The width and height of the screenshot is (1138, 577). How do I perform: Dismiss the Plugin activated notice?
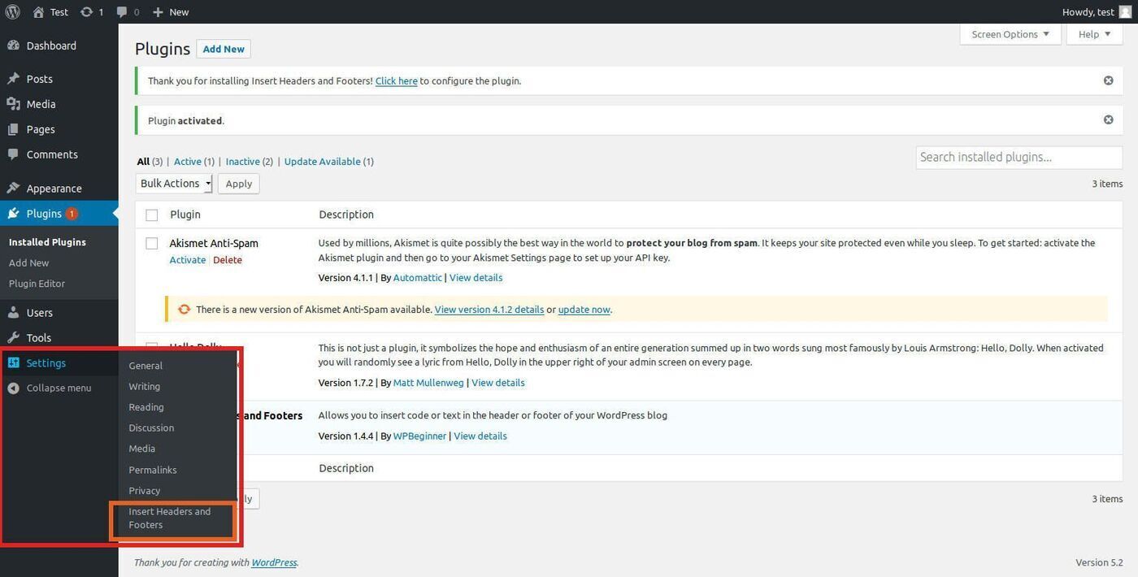[x=1108, y=119]
